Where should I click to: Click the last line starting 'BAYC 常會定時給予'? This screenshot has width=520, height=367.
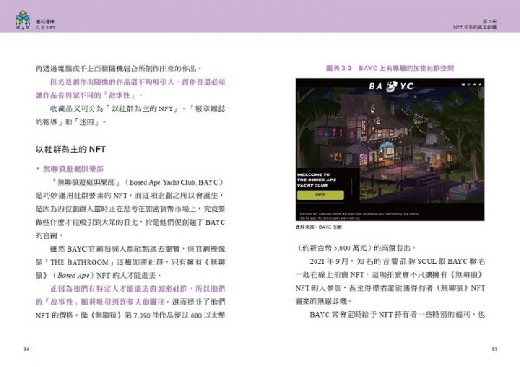[x=398, y=314]
